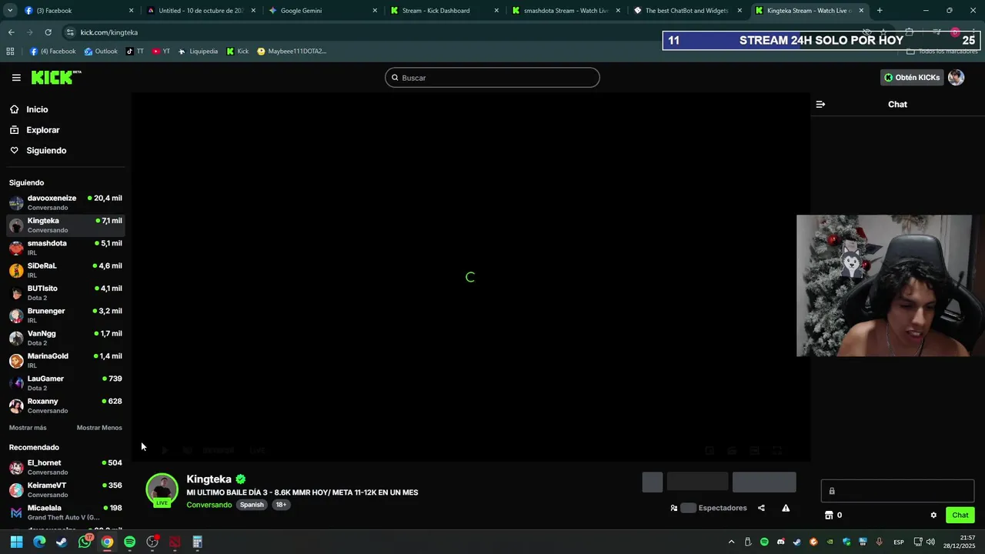Open the Maybeee111DOTA2 bookmark
This screenshot has width=985, height=554.
(292, 52)
